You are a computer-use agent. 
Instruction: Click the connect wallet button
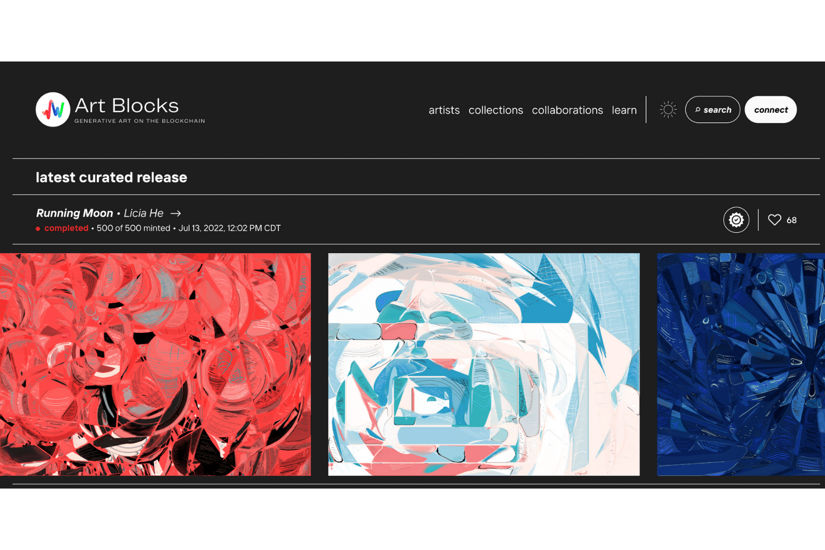[771, 109]
